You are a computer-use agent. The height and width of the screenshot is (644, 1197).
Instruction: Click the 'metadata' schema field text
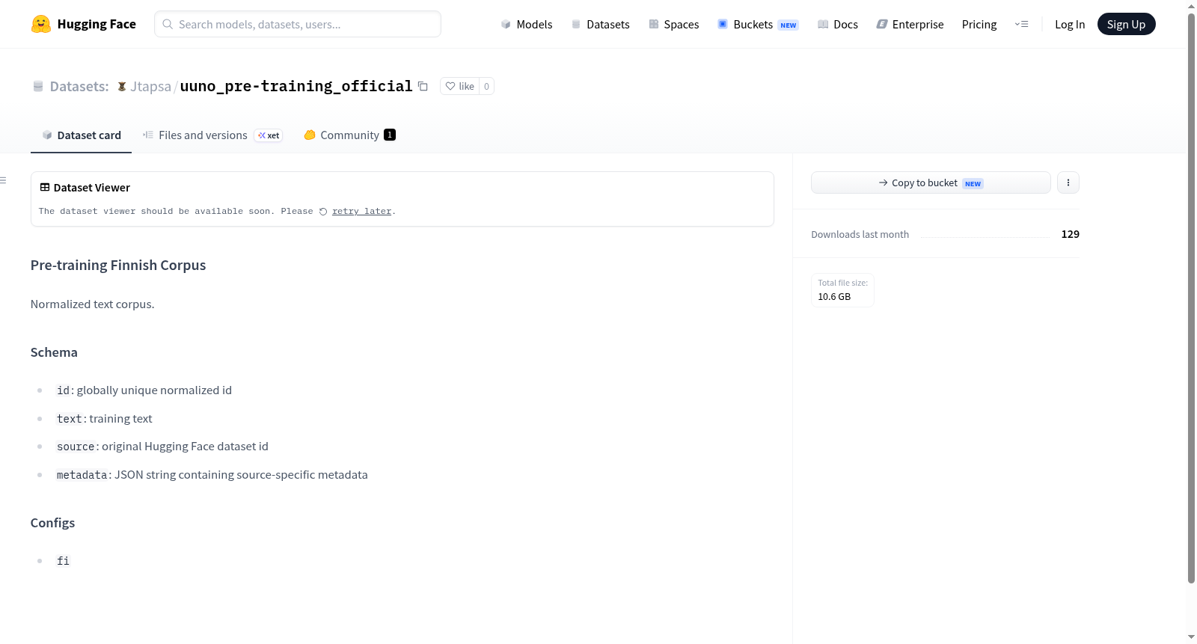(x=82, y=475)
